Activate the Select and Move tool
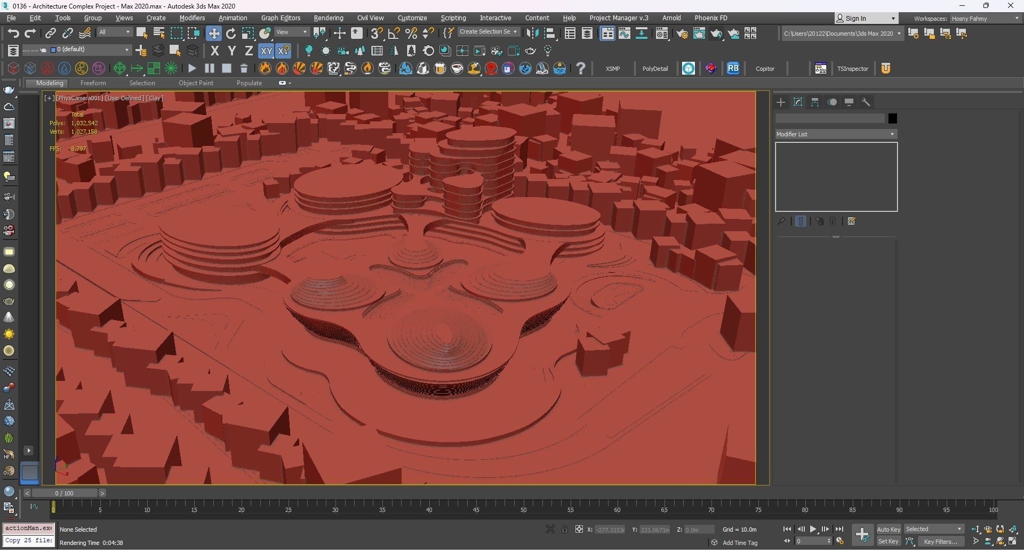 tap(214, 34)
